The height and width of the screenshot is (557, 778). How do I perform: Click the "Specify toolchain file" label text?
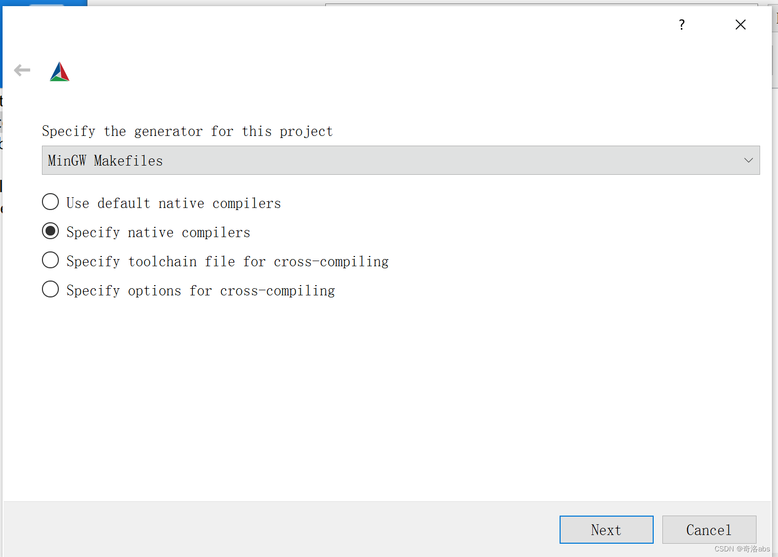click(227, 261)
